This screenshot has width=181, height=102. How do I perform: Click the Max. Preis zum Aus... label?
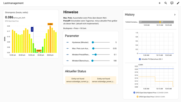coord(81,48)
